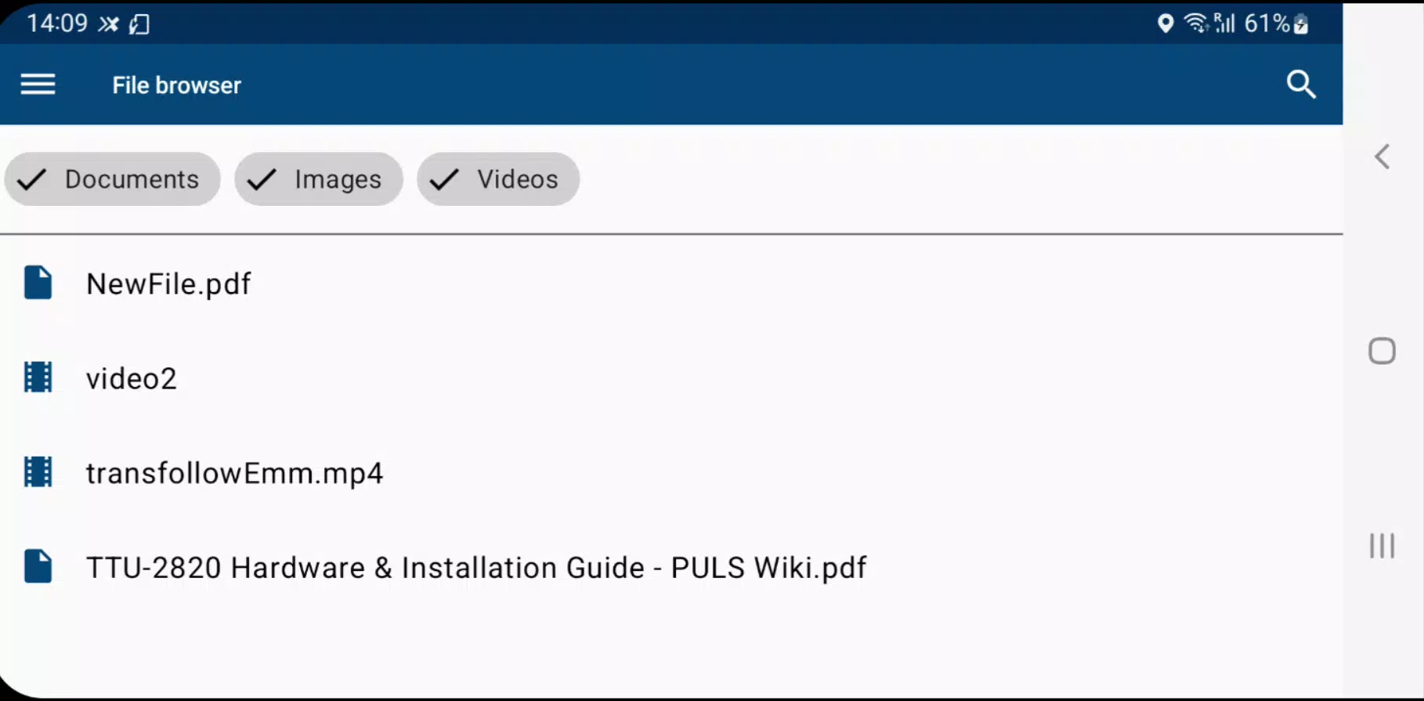
Task: Tap the Android home button
Action: [1382, 351]
